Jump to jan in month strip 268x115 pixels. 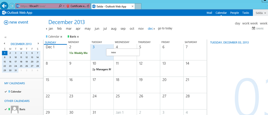(51, 29)
